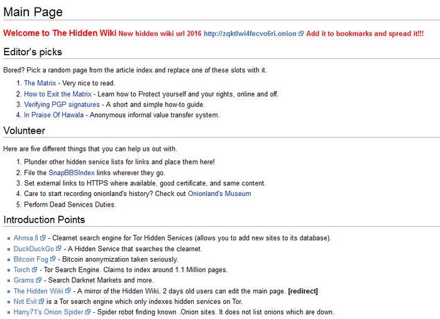Open The Matrix article link

tap(40, 84)
